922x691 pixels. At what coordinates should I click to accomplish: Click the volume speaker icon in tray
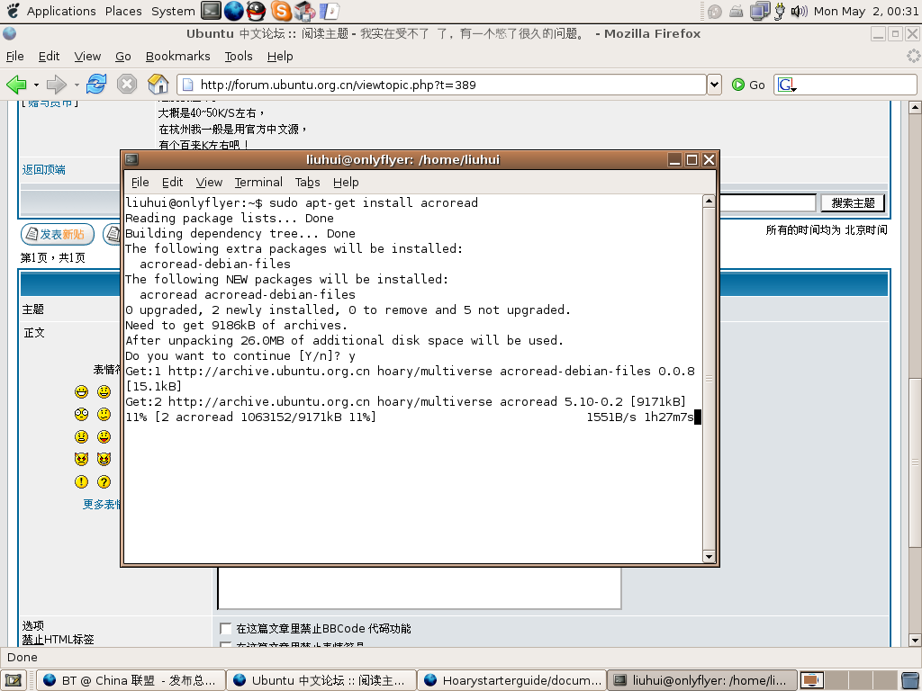[800, 11]
